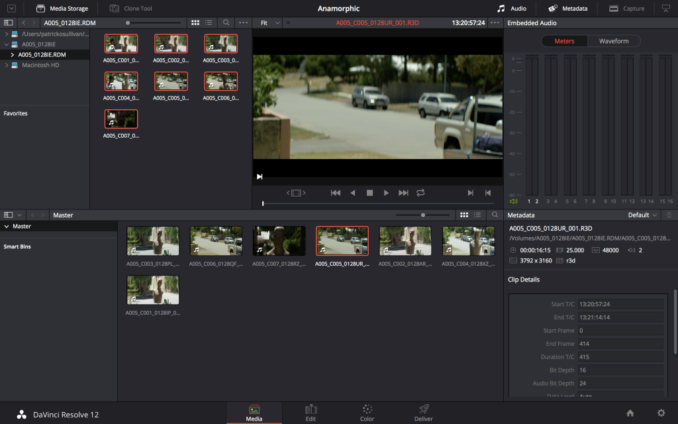The height and width of the screenshot is (424, 678).
Task: Select the Meters audio display
Action: pos(564,41)
